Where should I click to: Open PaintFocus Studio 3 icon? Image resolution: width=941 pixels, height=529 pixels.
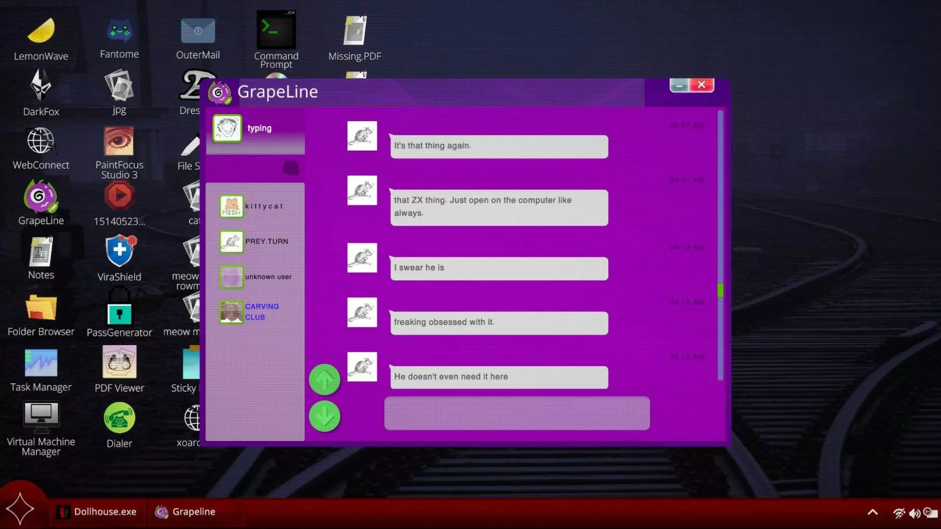coord(119,142)
